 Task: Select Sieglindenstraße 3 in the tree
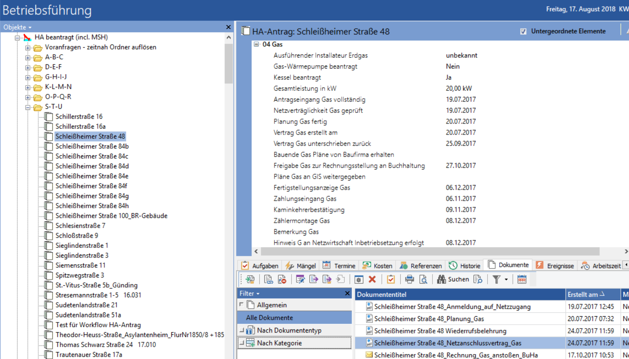click(82, 255)
